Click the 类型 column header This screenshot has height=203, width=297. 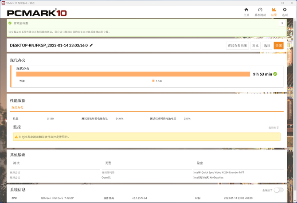pyautogui.click(x=108, y=163)
